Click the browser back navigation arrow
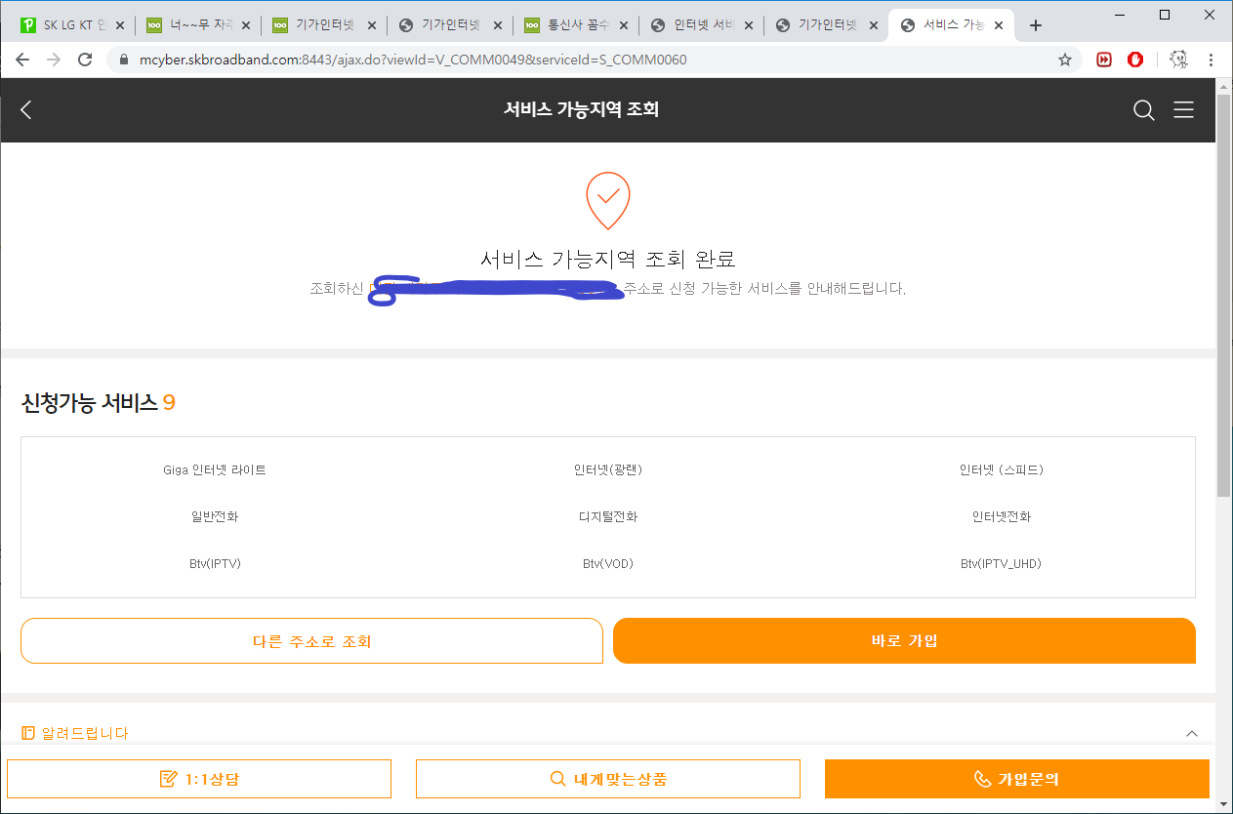 pos(22,60)
